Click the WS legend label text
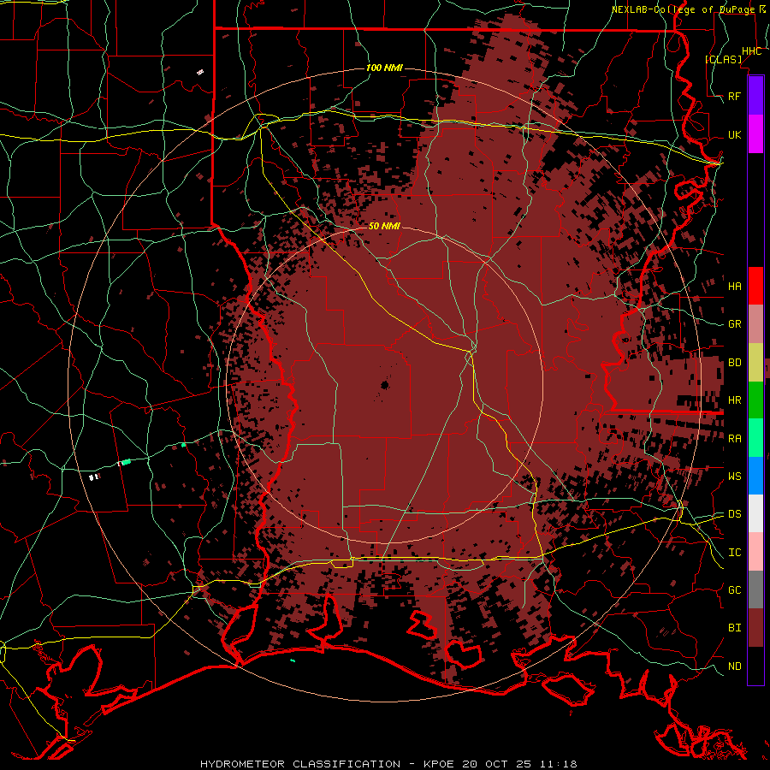Image resolution: width=770 pixels, height=770 pixels. tap(735, 477)
